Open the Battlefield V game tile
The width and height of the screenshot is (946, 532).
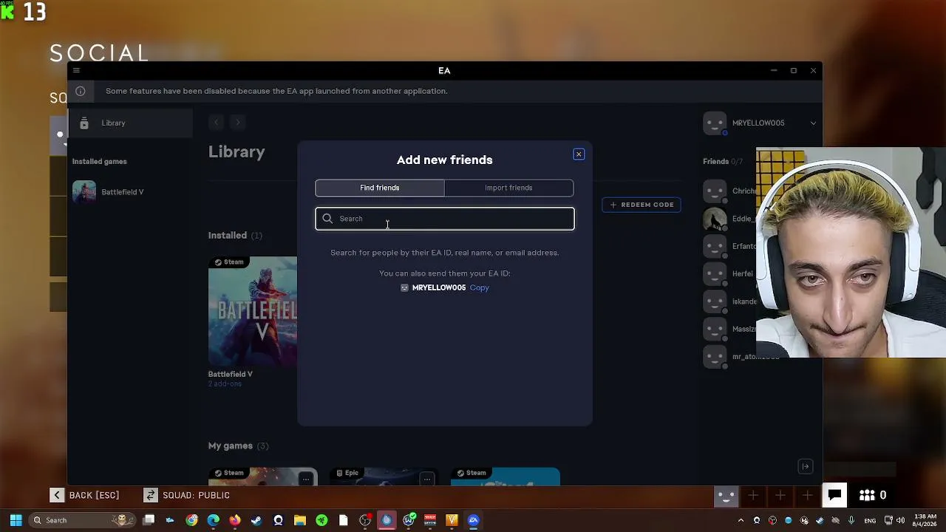(253, 312)
